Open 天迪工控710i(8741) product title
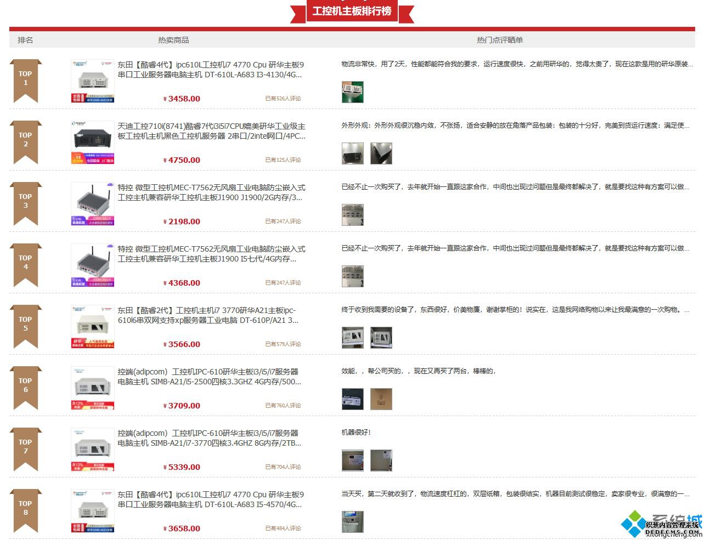Viewport: 705px width, 540px height. coord(212,131)
